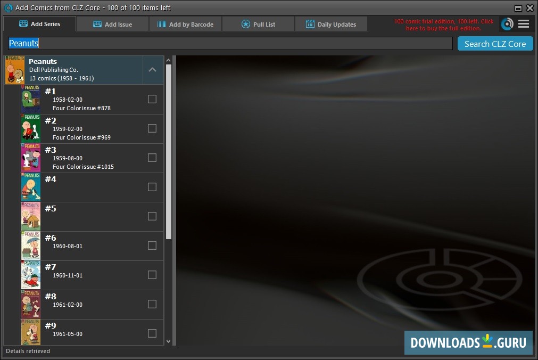Click the cover thumbnail of issue #6

click(31, 246)
